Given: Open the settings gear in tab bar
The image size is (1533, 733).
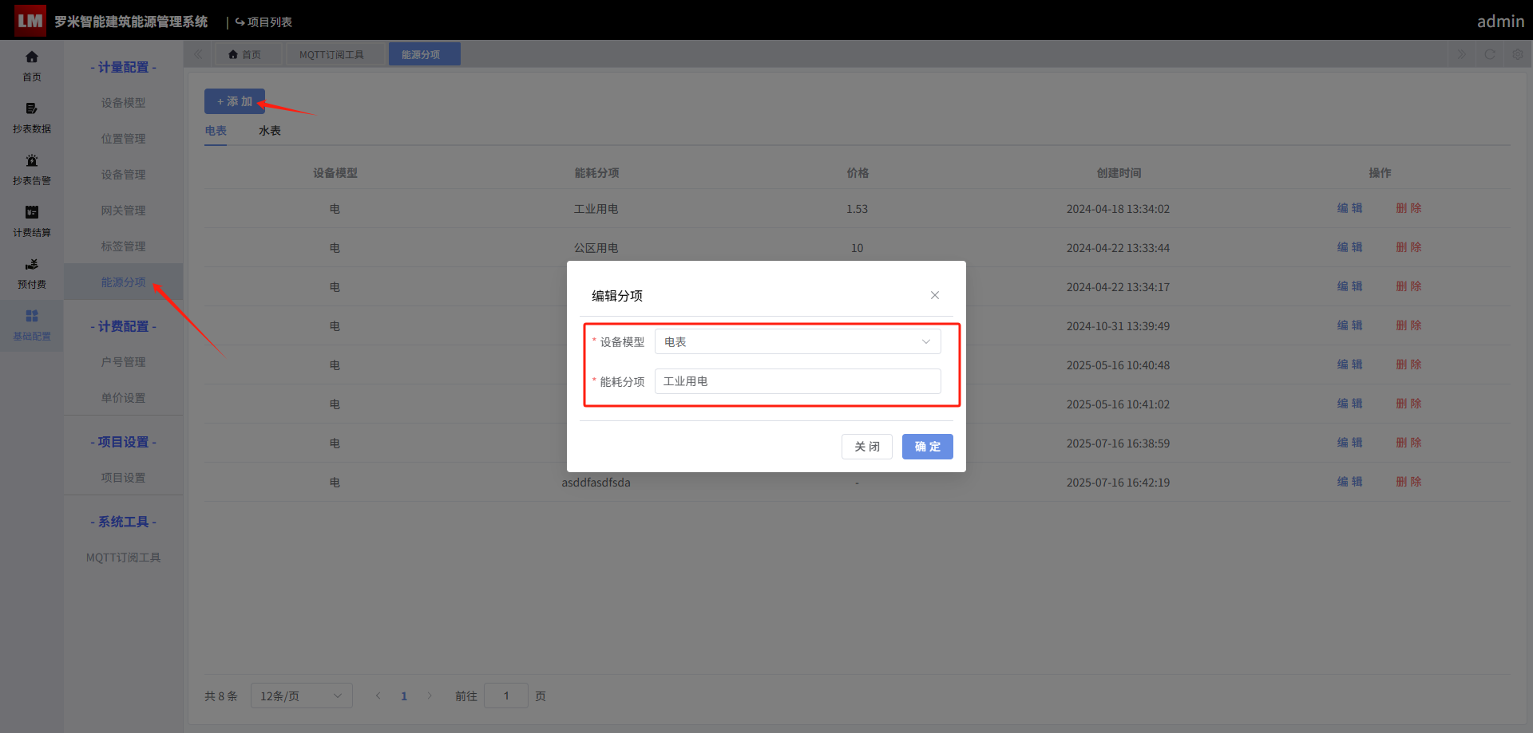Looking at the screenshot, I should [1518, 54].
